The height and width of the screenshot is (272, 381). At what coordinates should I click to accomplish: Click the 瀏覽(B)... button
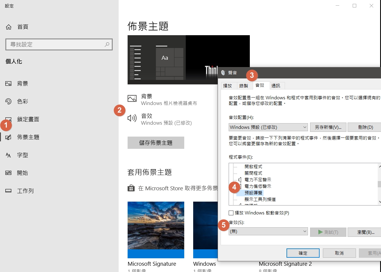tap(365, 232)
